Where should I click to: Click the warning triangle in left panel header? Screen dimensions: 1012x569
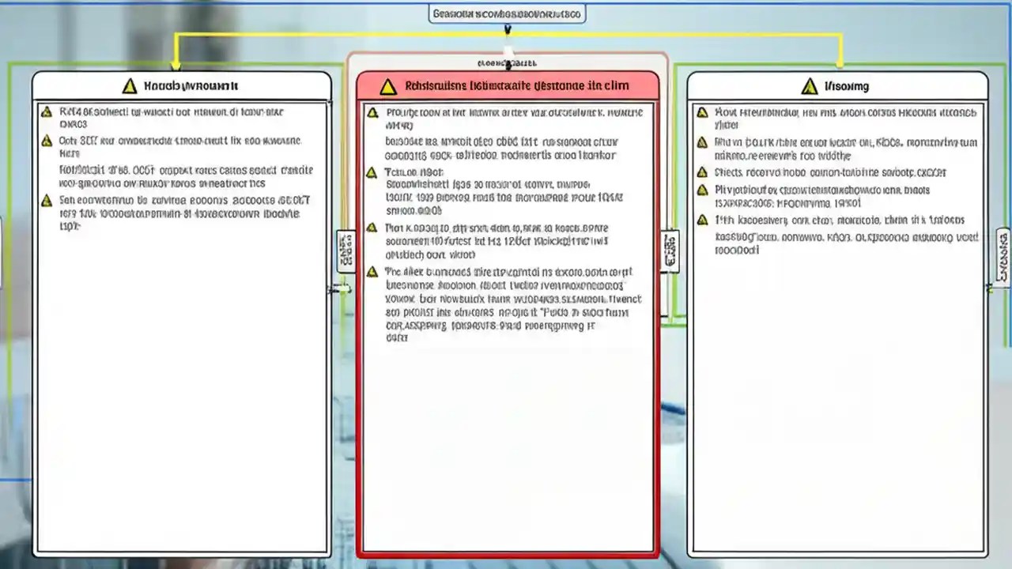pos(129,86)
